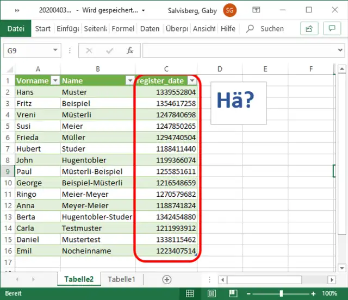Click the SG account avatar
348x300 pixels.
click(x=230, y=10)
